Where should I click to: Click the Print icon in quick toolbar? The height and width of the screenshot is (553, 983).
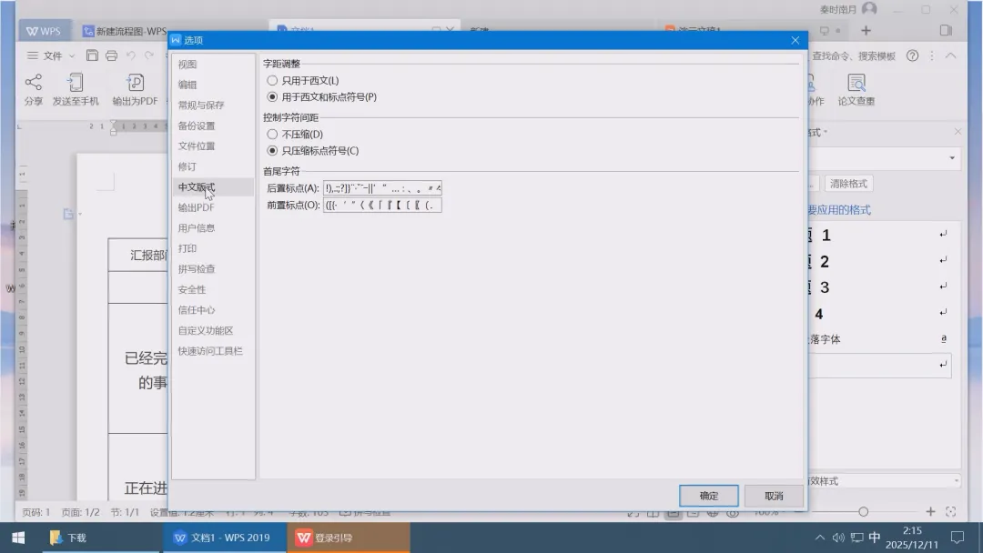pos(112,55)
